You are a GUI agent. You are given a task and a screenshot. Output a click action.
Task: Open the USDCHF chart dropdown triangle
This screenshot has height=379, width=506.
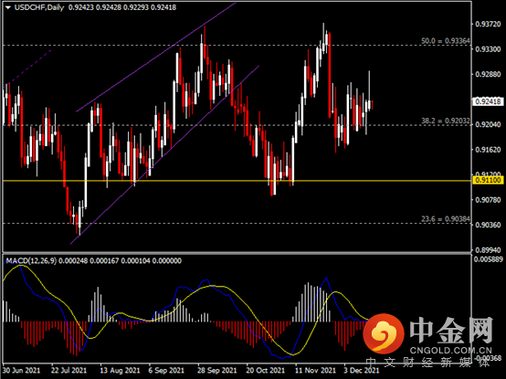click(x=8, y=7)
